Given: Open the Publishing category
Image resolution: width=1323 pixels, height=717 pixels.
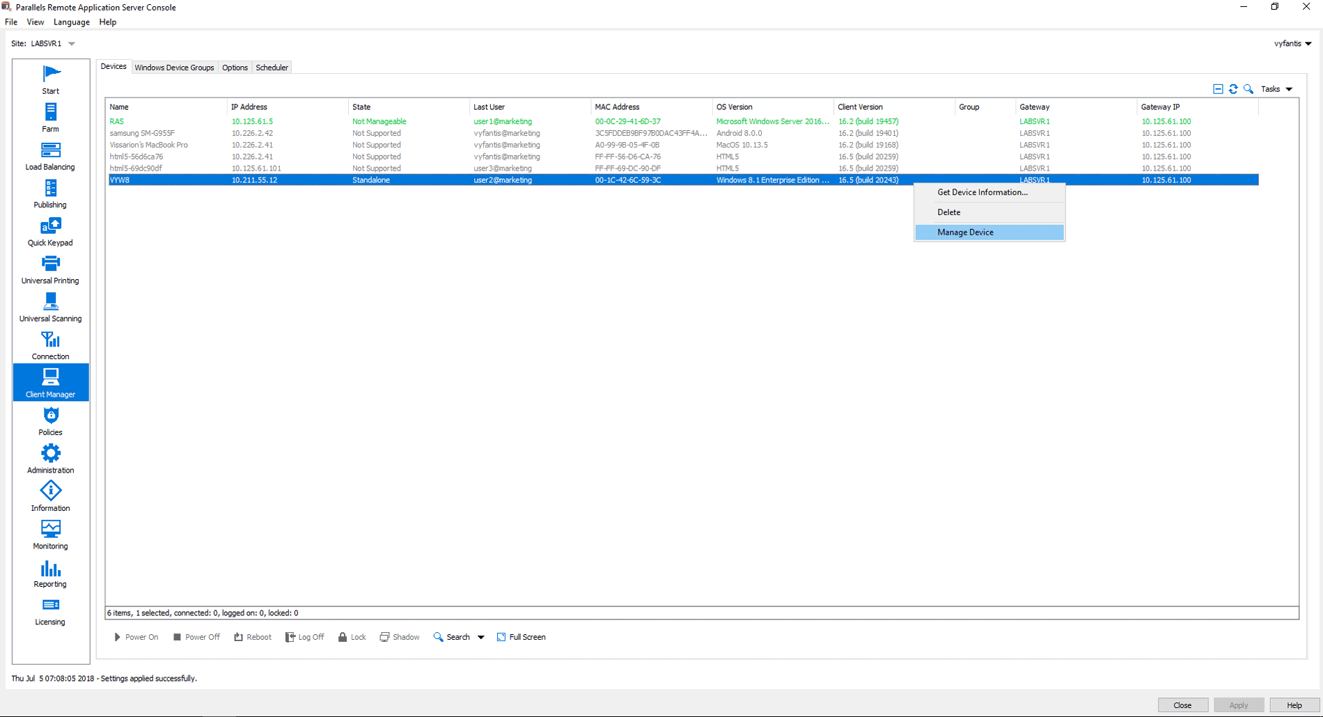Looking at the screenshot, I should pos(50,194).
